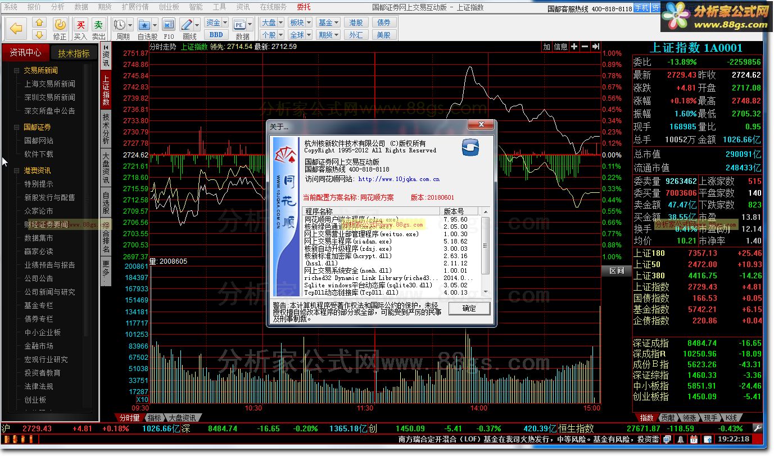Click the red 买入 buy icon
The height and width of the screenshot is (456, 774).
click(81, 25)
